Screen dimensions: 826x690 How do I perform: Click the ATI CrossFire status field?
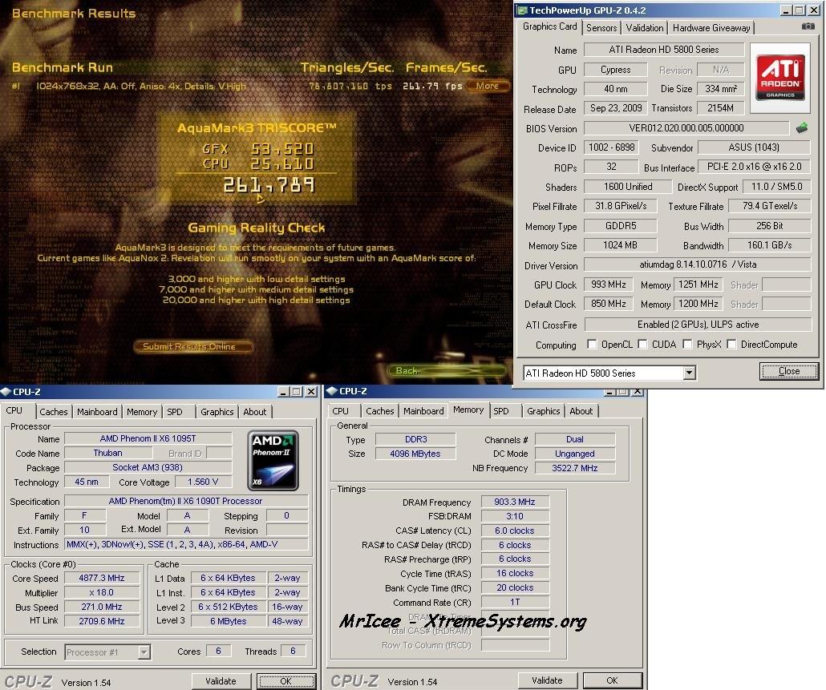[698, 325]
